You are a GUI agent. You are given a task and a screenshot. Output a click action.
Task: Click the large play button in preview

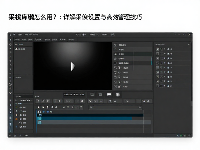[x=73, y=67]
